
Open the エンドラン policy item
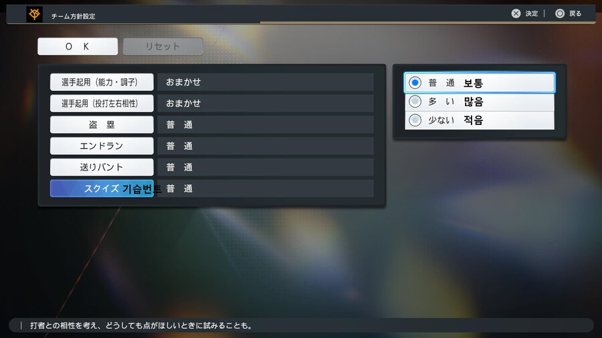click(102, 146)
